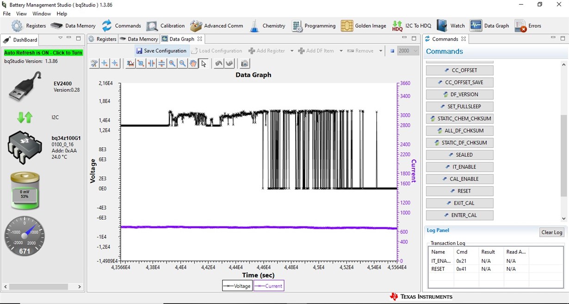Screen dimensions: 569x304
Task: Open the Errors view
Action: 528,26
